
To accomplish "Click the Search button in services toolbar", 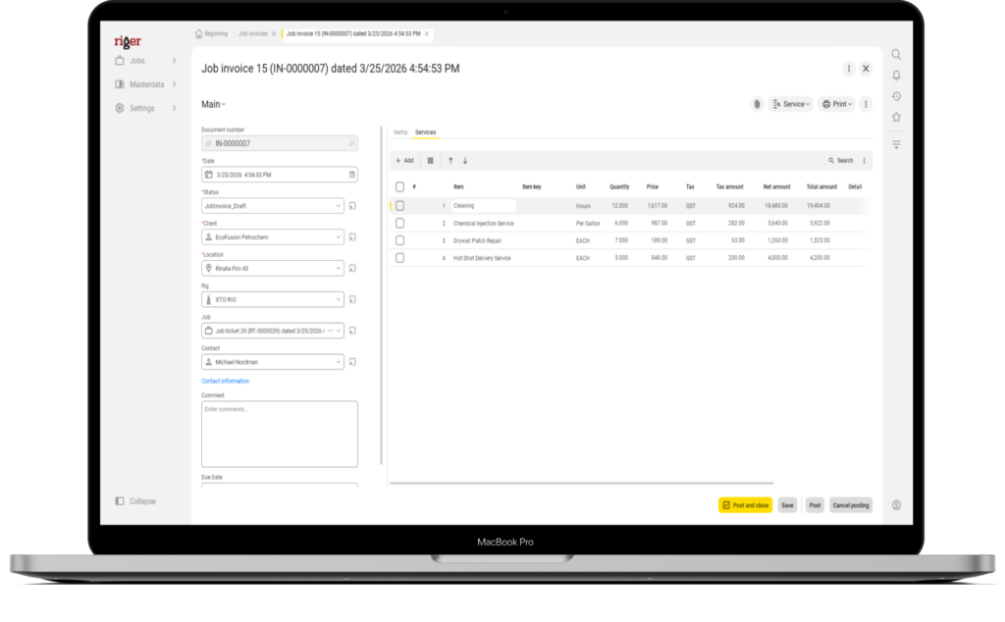I will coord(841,161).
